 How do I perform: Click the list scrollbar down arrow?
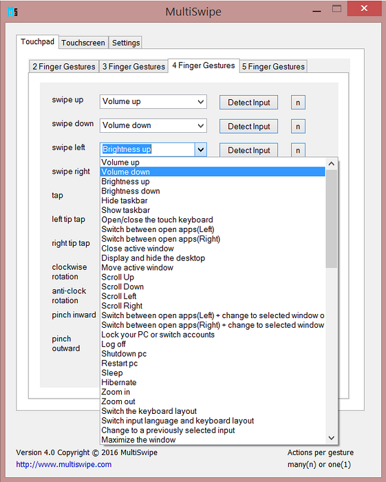332,438
